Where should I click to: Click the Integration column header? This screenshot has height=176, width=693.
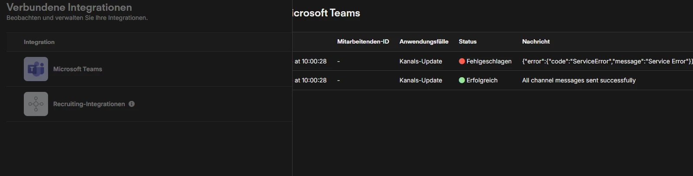[39, 42]
